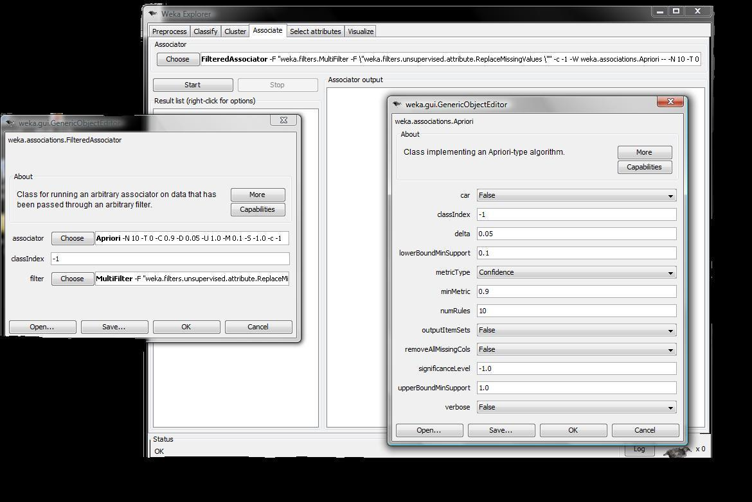
Task: Switch to the Classify tab
Action: pyautogui.click(x=205, y=31)
